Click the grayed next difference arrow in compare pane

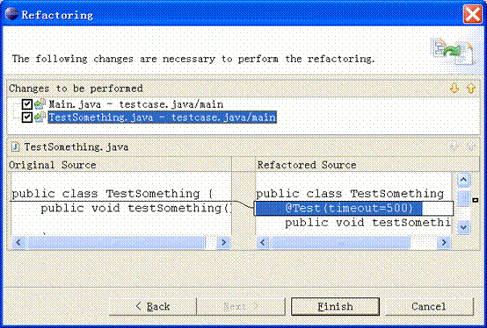pos(454,146)
